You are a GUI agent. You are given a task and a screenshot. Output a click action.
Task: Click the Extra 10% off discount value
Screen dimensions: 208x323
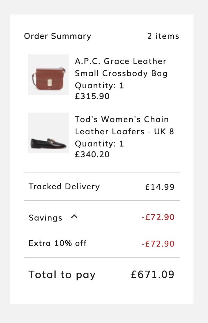pos(158,244)
